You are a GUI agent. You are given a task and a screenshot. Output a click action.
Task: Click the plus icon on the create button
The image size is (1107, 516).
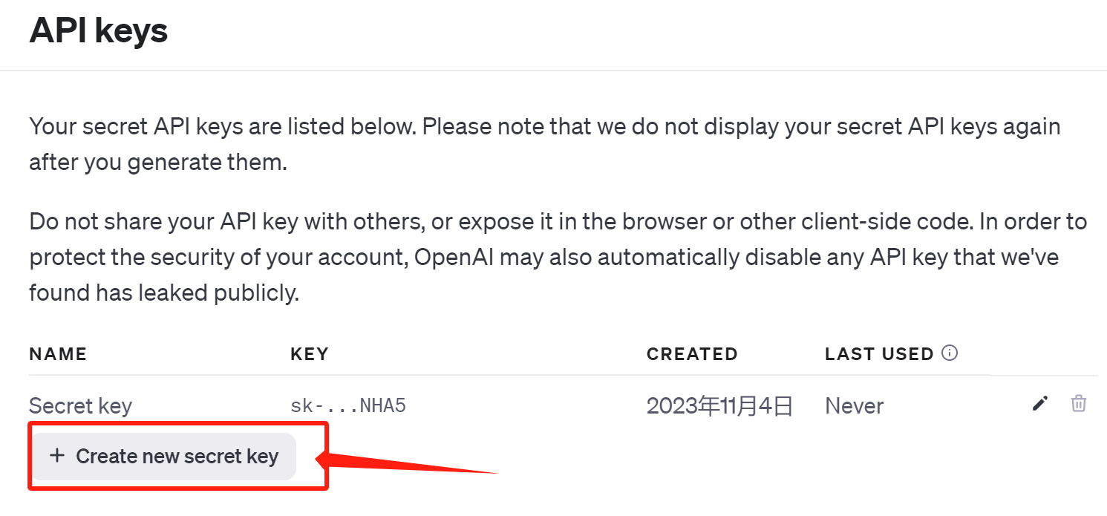57,455
